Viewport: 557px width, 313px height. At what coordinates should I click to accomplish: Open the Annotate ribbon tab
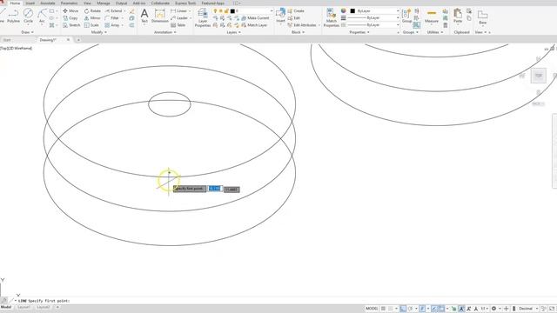click(48, 3)
